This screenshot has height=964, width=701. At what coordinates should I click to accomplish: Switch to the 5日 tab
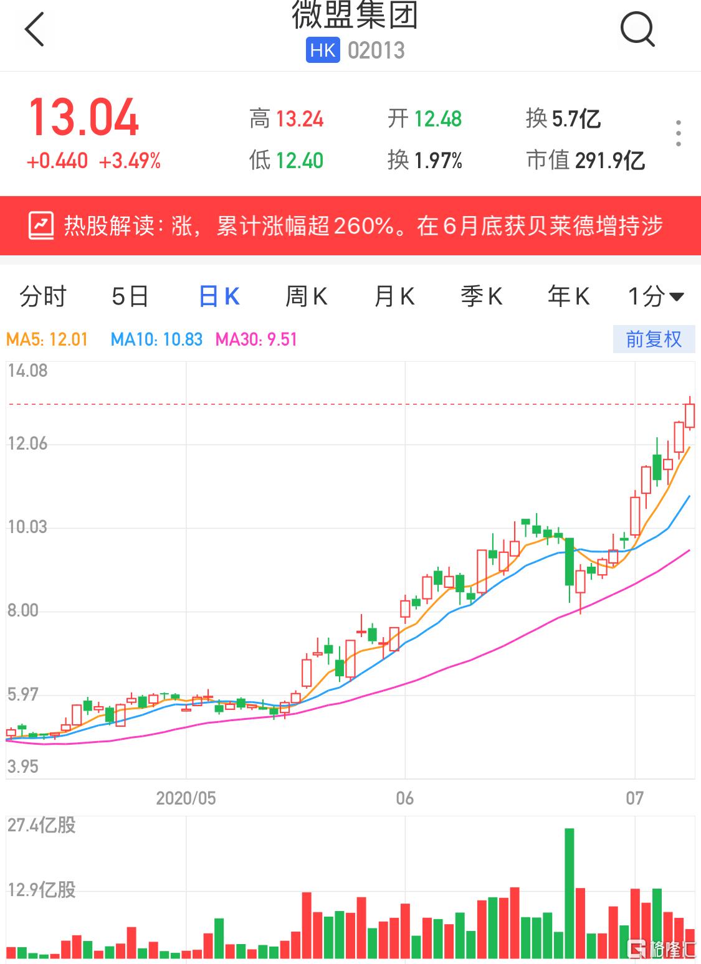click(130, 296)
